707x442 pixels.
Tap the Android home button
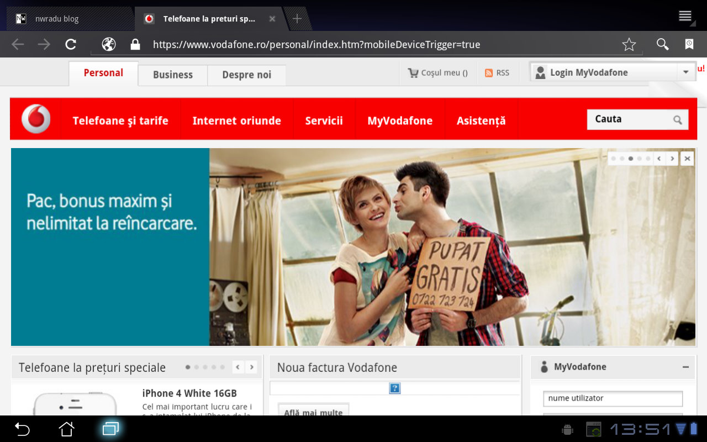(x=66, y=429)
